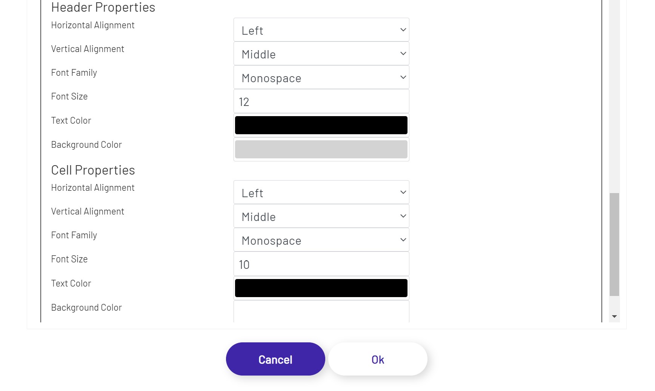Click chevron on Header Vertical Alignment Middle
Image resolution: width=655 pixels, height=391 pixels.
click(403, 54)
